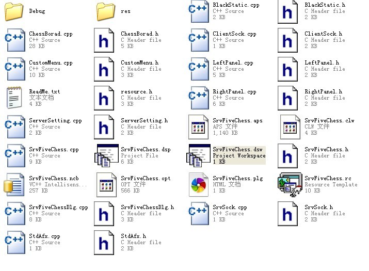Click the resource.h header icon

click(104, 98)
